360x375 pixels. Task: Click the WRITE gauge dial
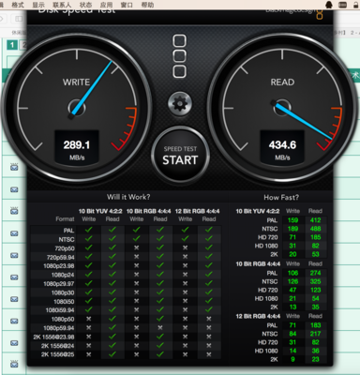tap(77, 108)
